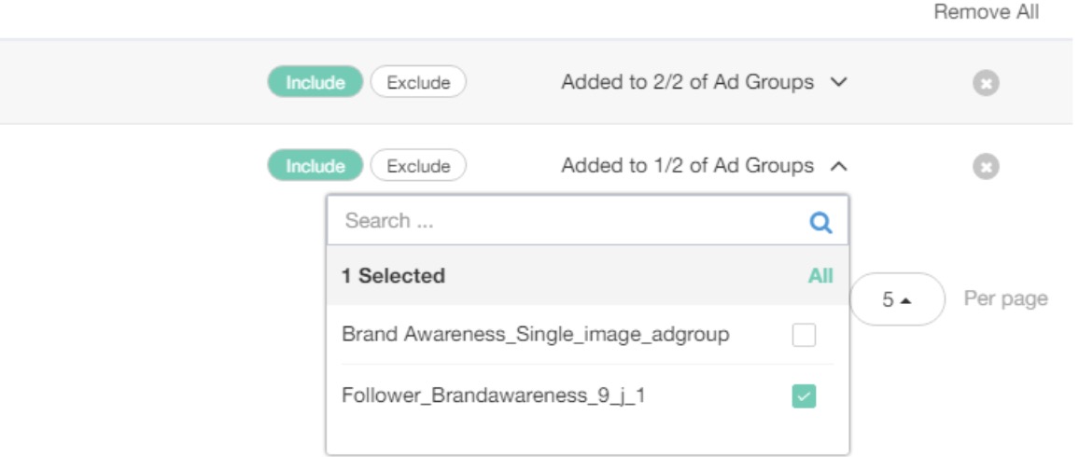The height and width of the screenshot is (457, 1079).
Task: Switch the first row to Exclude
Action: [418, 82]
